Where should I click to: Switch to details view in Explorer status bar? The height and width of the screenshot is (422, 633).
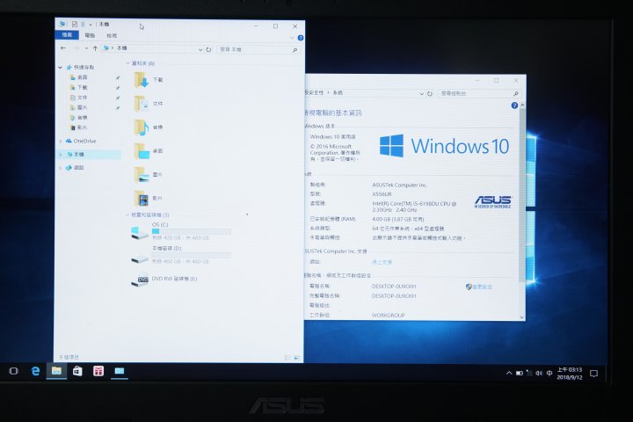coord(287,358)
